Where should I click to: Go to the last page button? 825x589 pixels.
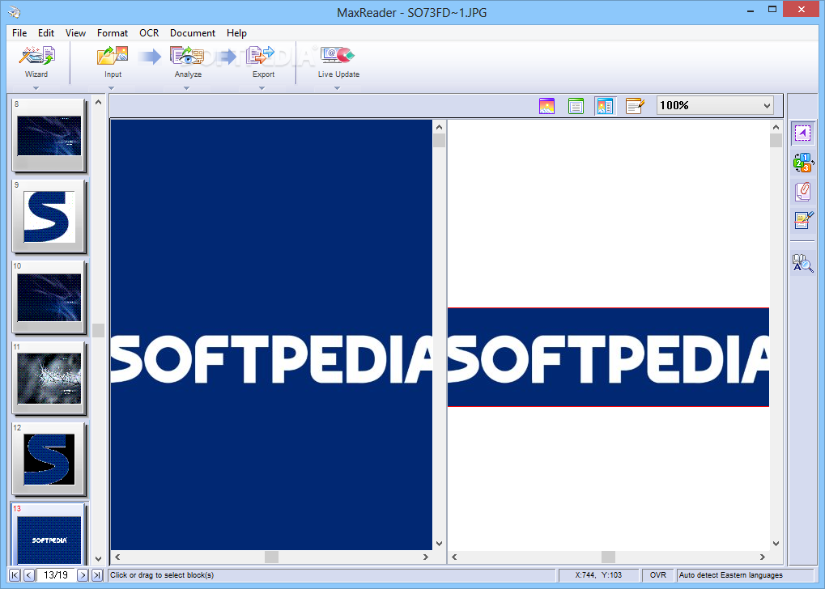pyautogui.click(x=97, y=575)
